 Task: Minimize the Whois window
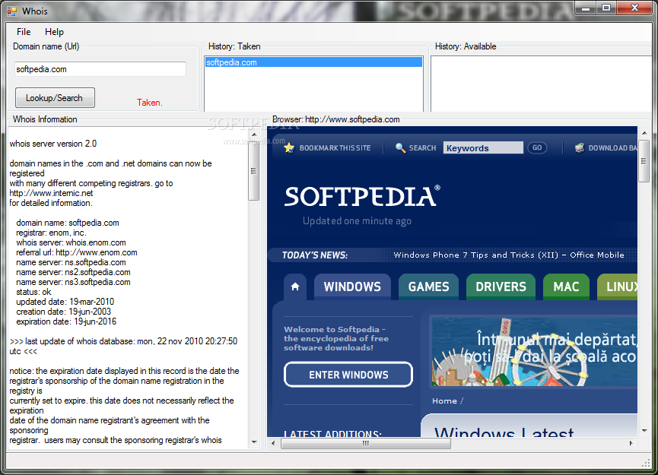pos(586,8)
